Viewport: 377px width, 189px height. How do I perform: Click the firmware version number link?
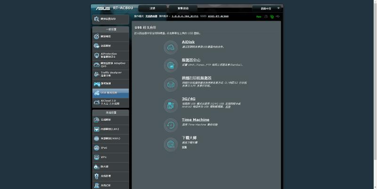(x=185, y=16)
